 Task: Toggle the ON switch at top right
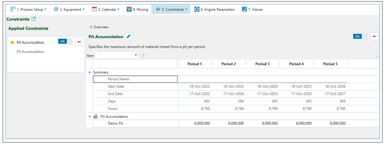click(360, 36)
